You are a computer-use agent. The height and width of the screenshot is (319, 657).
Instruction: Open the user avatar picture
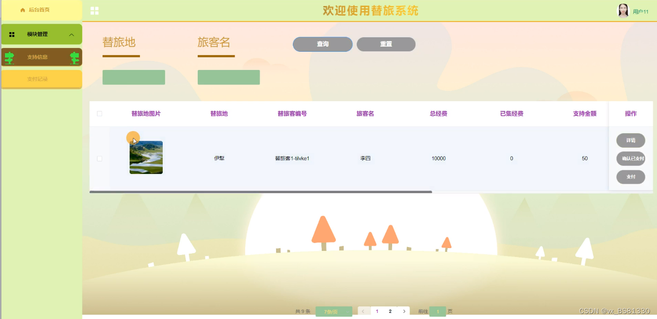[x=623, y=11]
